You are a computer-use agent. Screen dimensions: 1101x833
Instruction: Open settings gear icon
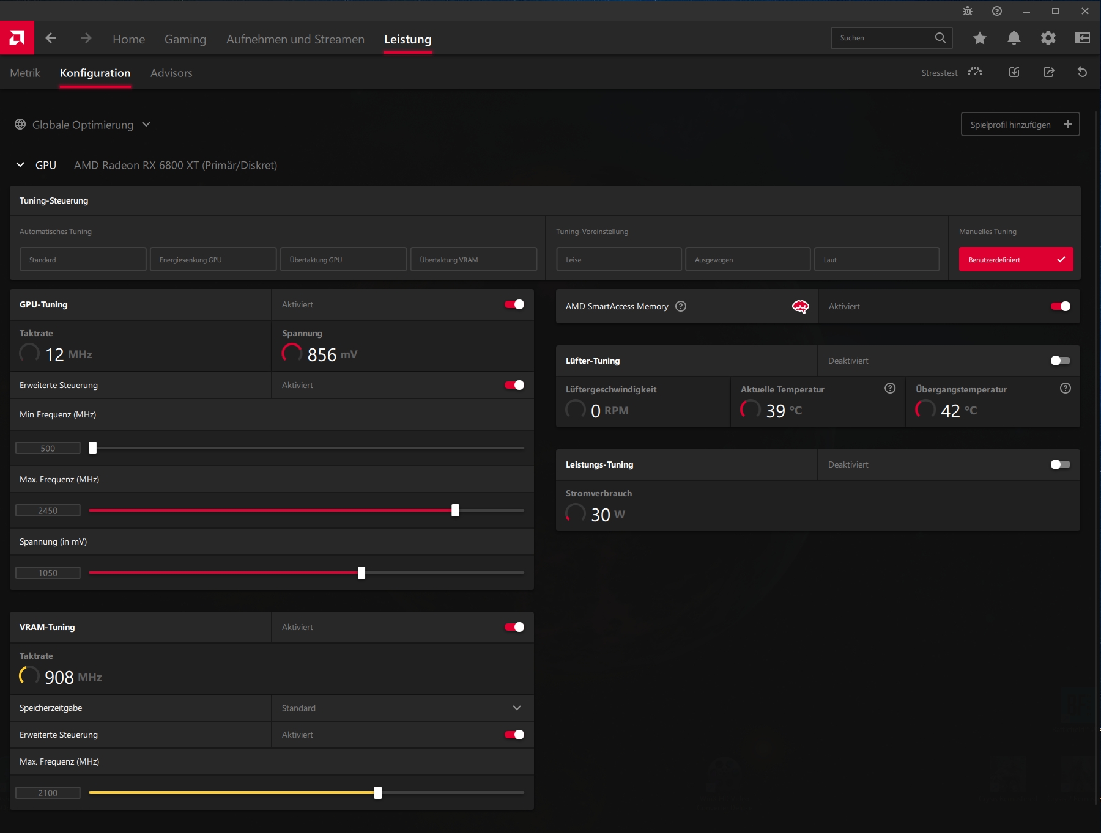(x=1048, y=38)
